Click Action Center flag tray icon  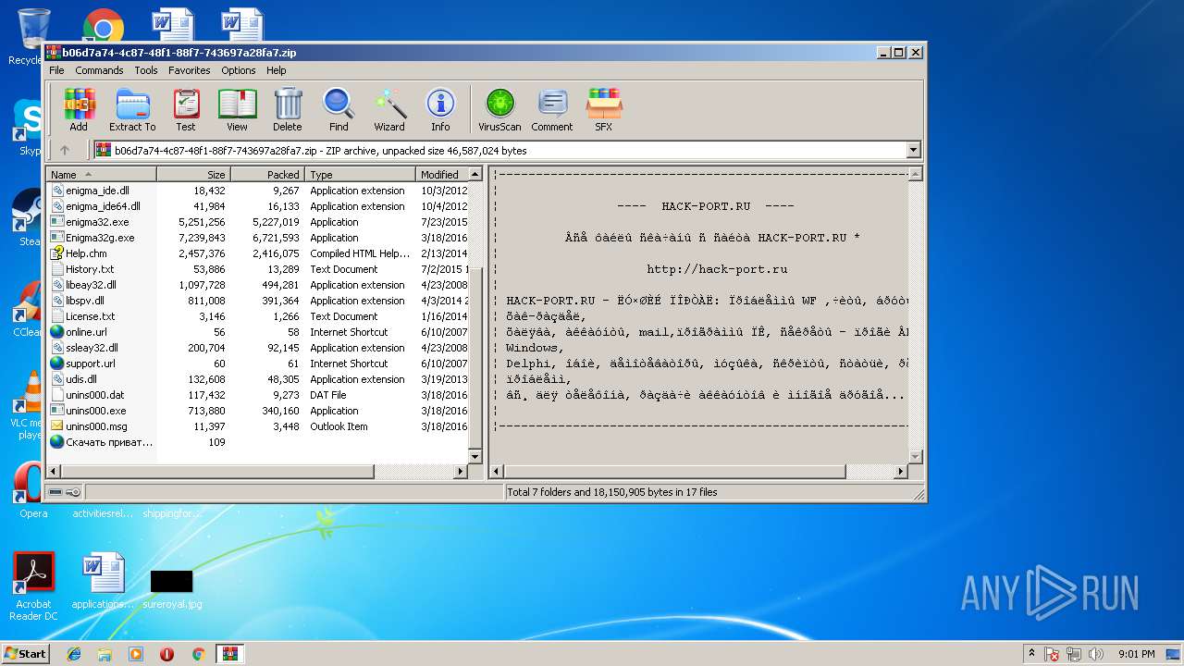click(x=1052, y=654)
